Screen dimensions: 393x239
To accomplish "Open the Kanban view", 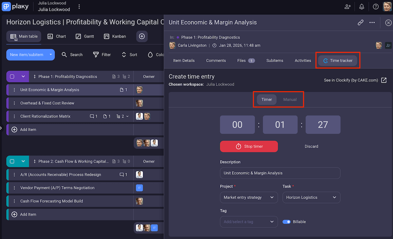I will pyautogui.click(x=115, y=36).
